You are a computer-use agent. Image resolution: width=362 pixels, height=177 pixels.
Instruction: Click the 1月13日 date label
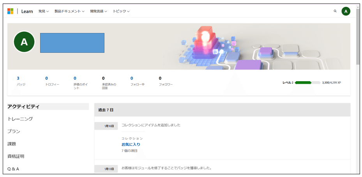[x=106, y=169]
